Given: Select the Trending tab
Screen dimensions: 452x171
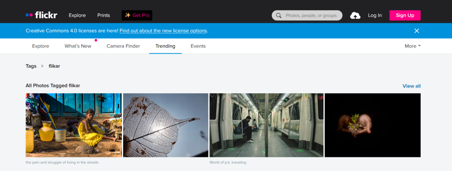Looking at the screenshot, I should pos(165,46).
